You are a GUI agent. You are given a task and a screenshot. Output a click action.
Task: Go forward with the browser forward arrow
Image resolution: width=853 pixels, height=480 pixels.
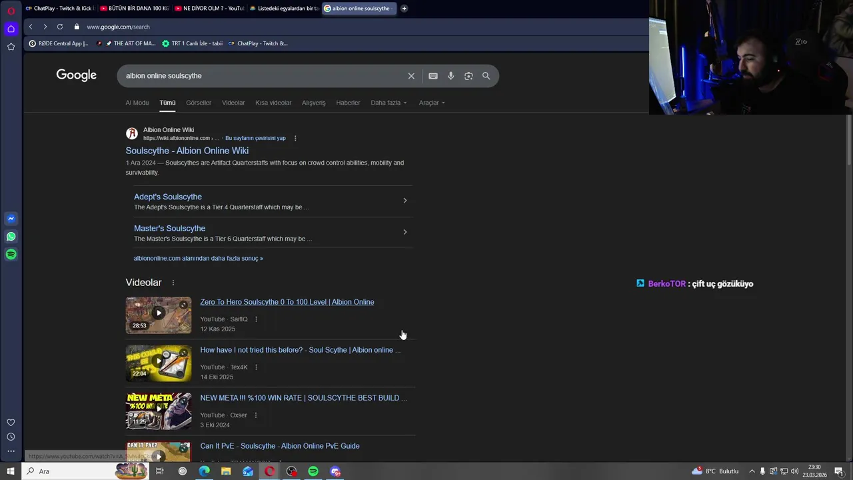tap(45, 27)
